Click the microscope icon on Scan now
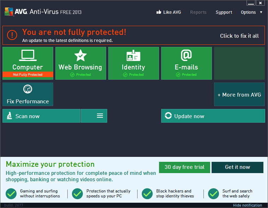 point(10,116)
